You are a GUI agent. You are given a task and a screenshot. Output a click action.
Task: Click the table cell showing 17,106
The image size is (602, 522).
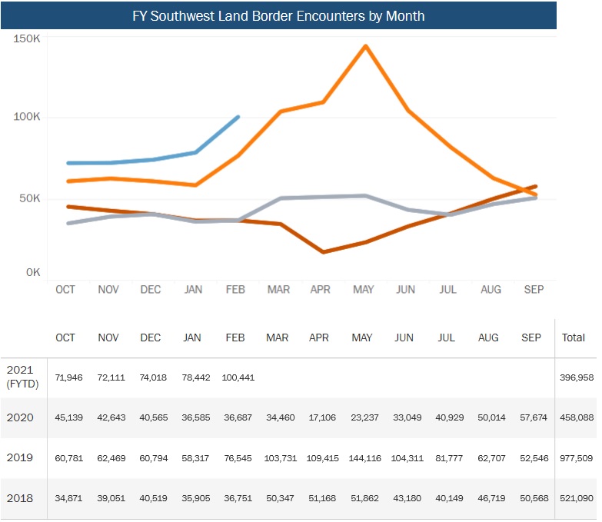coord(320,418)
